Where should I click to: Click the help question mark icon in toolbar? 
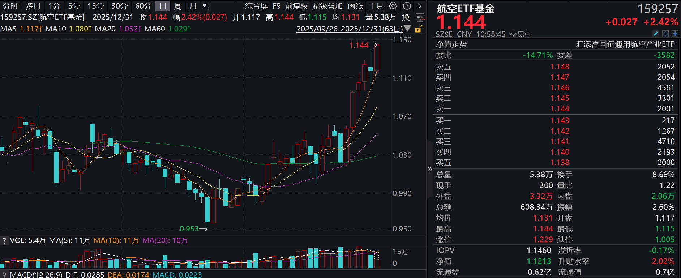coord(407,6)
